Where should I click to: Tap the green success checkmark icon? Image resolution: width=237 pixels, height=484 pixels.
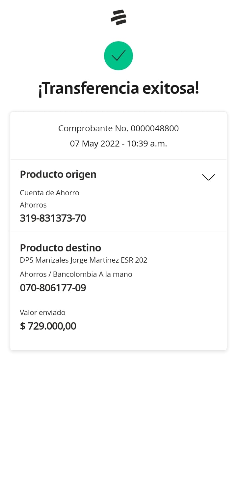(x=118, y=56)
